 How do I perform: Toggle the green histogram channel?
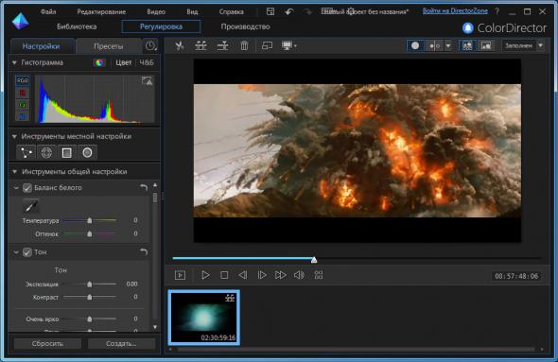pos(23,105)
